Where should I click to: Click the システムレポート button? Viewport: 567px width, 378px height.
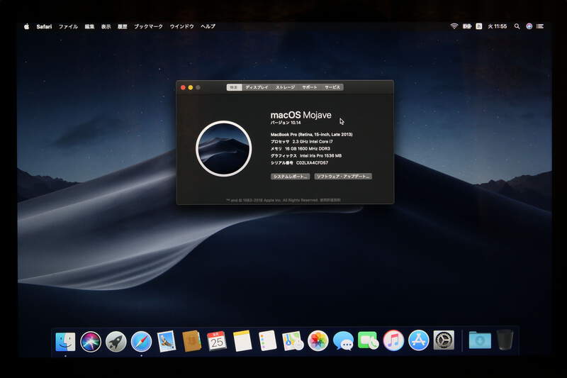(290, 177)
